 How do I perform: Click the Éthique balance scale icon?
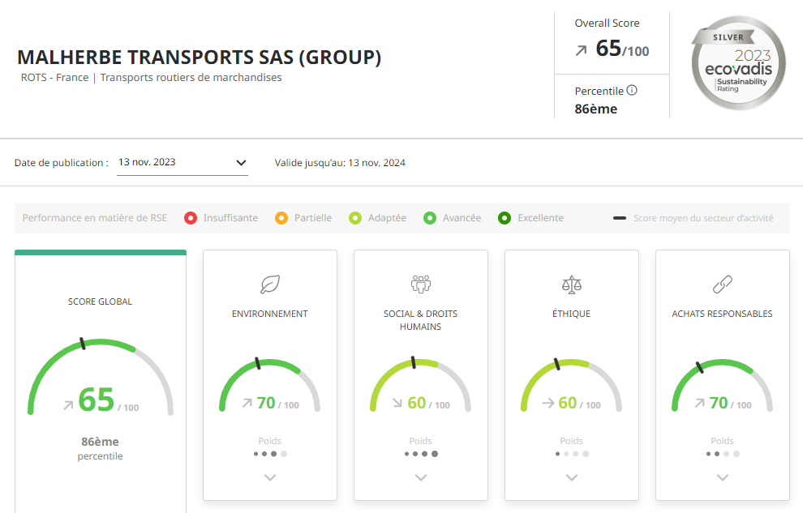pyautogui.click(x=572, y=284)
